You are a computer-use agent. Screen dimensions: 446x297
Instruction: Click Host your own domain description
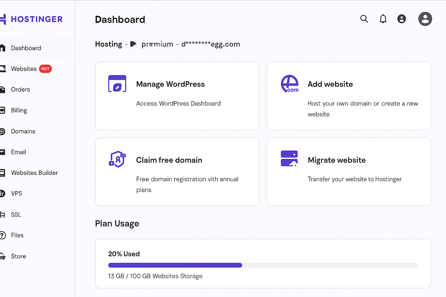tap(363, 109)
